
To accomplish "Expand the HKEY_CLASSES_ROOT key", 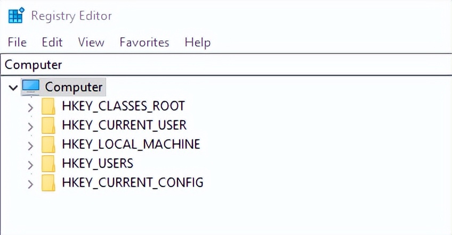I will pyautogui.click(x=30, y=107).
